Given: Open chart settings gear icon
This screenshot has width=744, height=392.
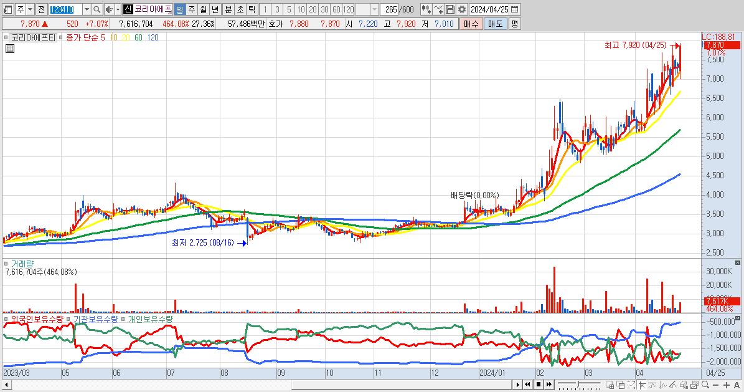Looking at the screenshot, I should pyautogui.click(x=462, y=9).
